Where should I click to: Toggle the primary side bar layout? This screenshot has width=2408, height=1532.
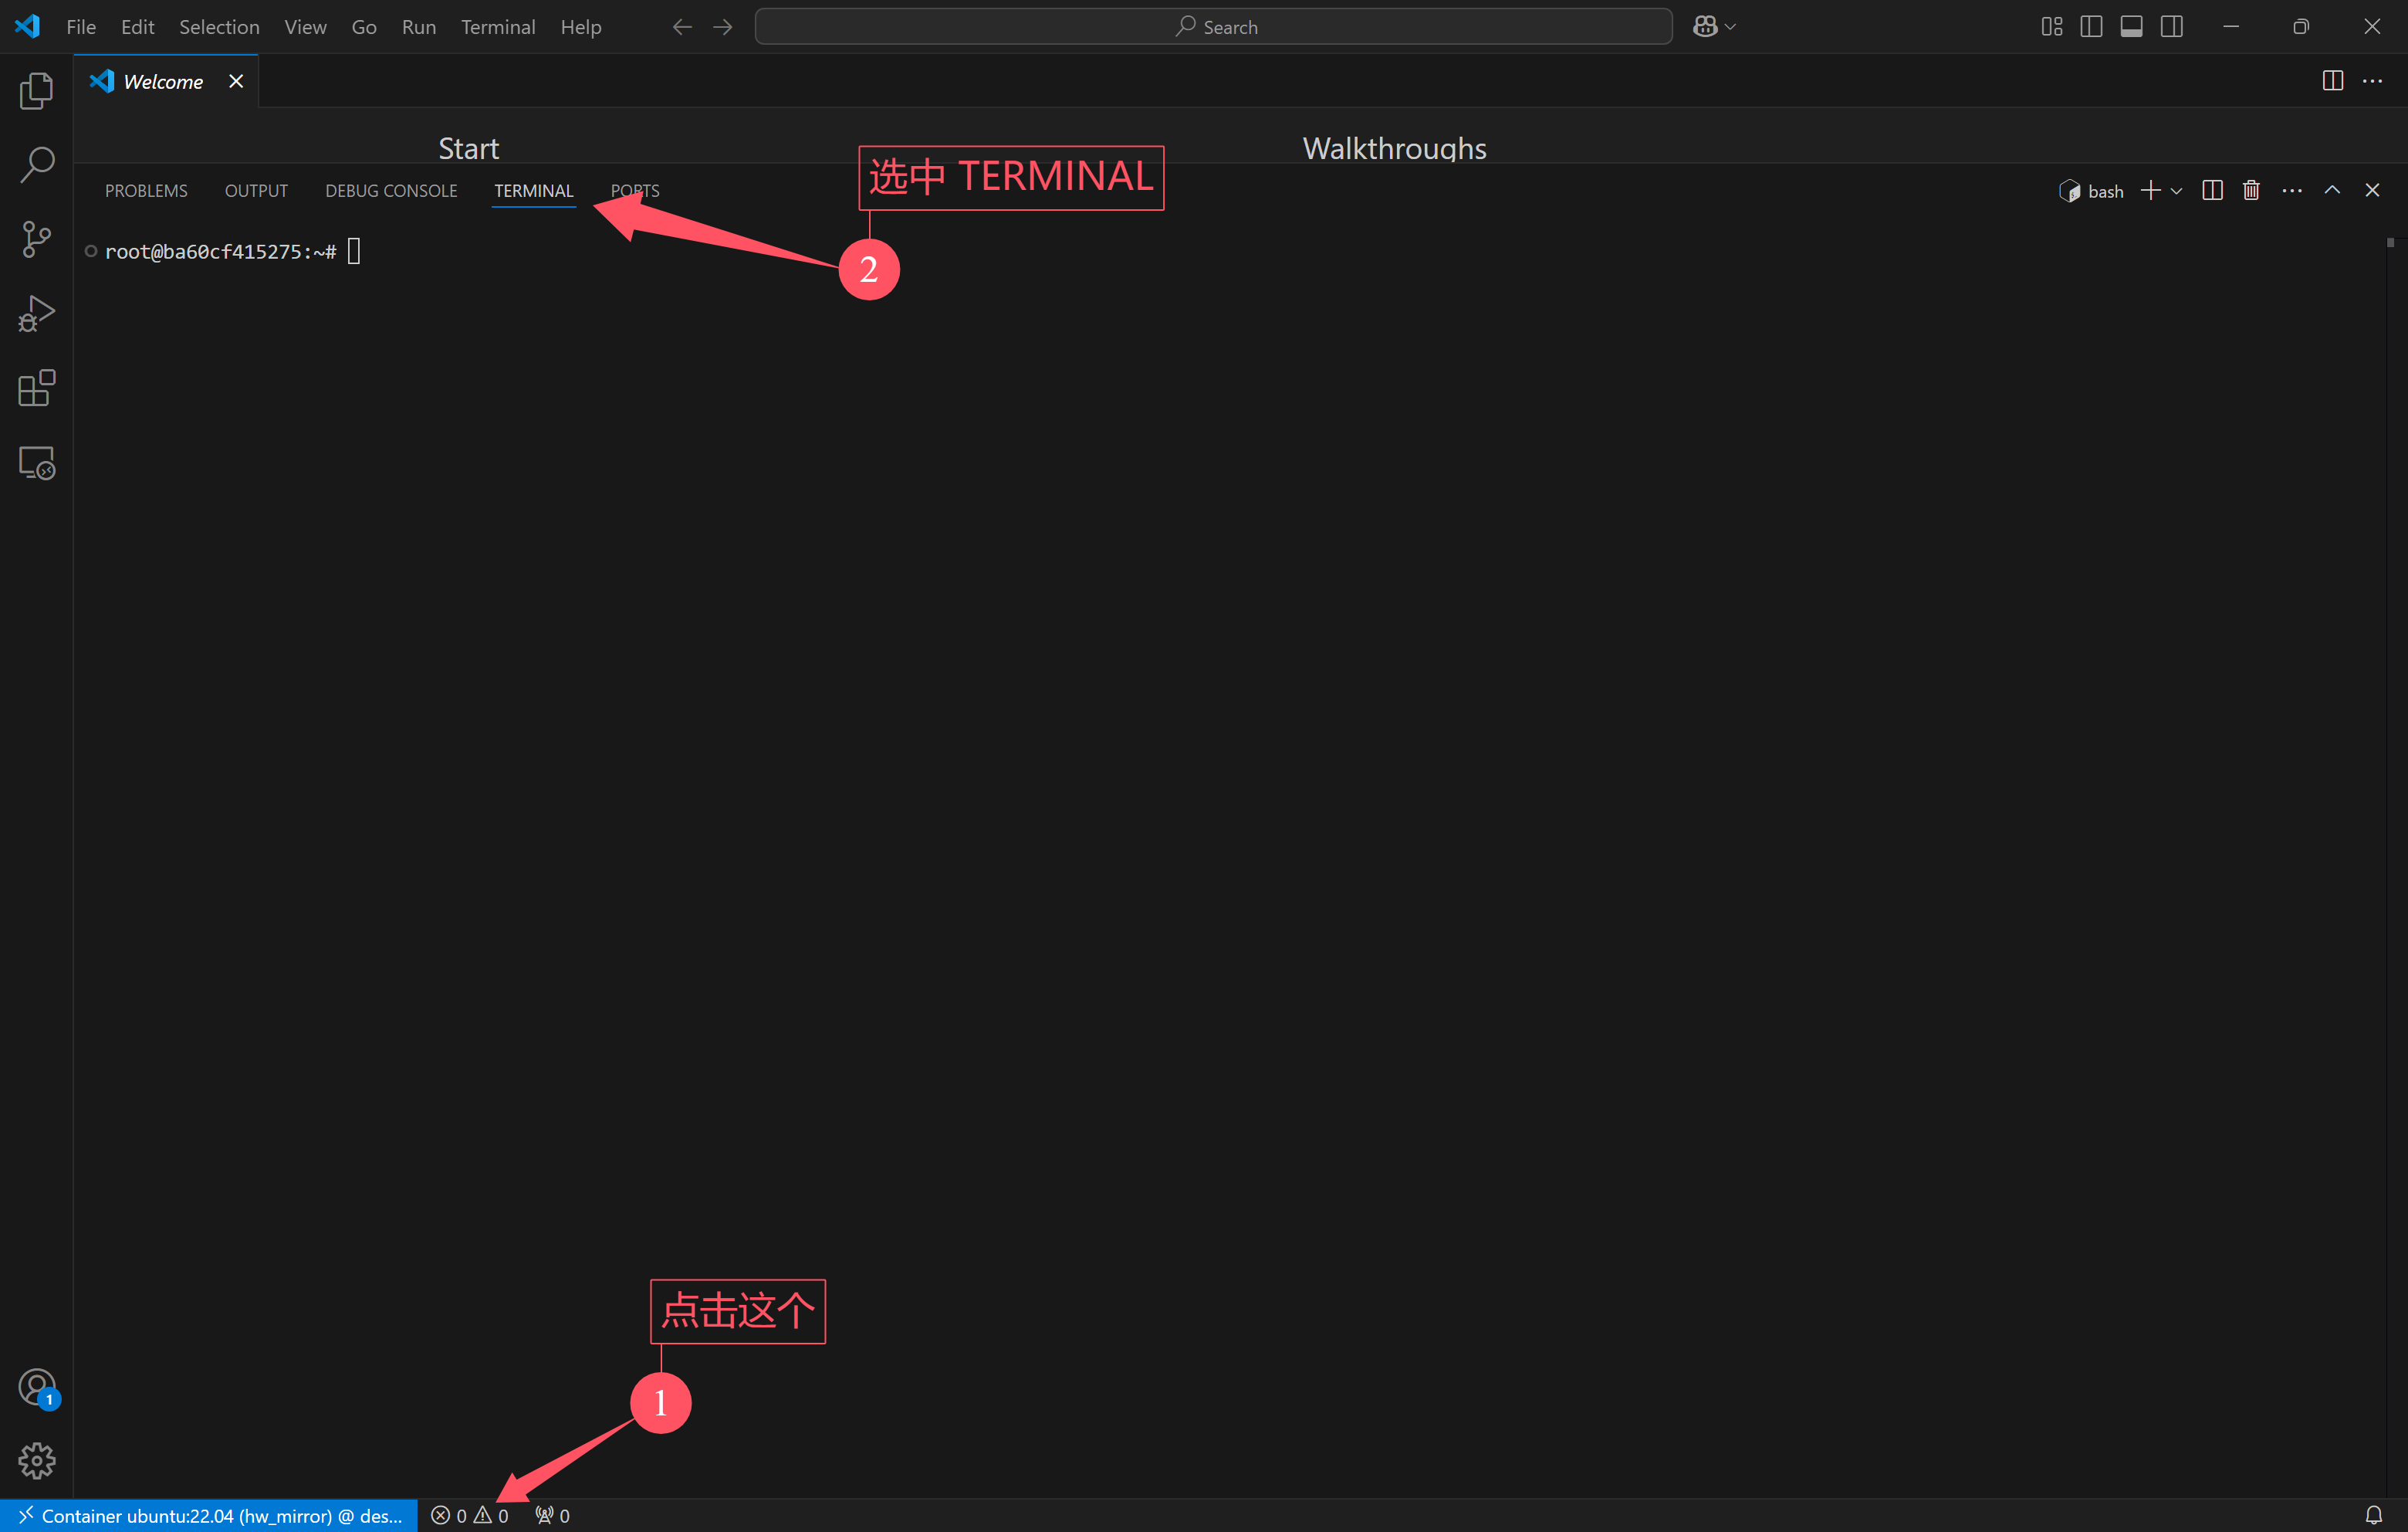coord(2091,27)
